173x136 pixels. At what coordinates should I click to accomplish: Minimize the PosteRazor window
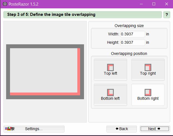pyautogui.click(x=141, y=4)
